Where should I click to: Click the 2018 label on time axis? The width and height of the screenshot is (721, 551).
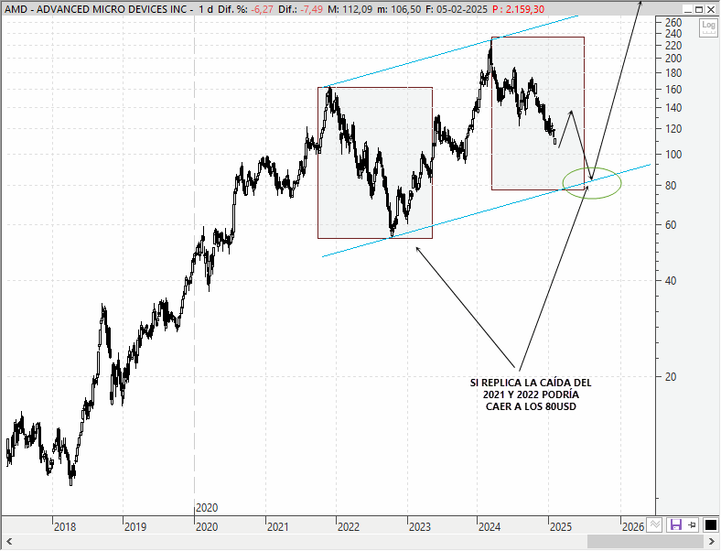(65, 526)
